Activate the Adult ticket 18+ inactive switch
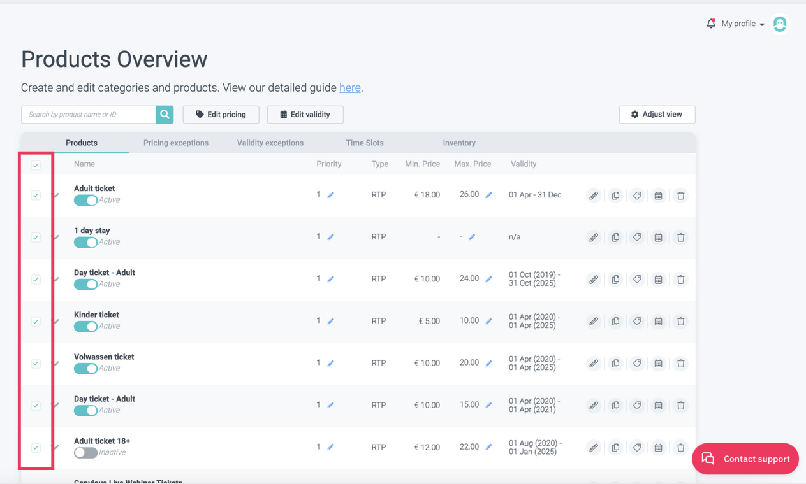This screenshot has width=806, height=484. 85,453
